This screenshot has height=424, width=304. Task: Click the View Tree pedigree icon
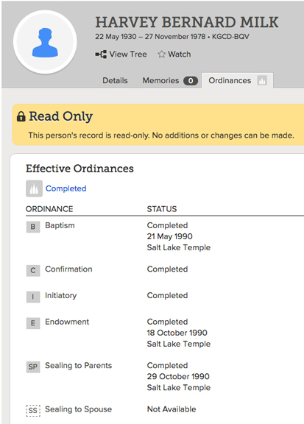(x=101, y=54)
